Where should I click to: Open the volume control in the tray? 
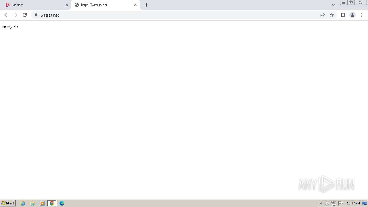327,203
